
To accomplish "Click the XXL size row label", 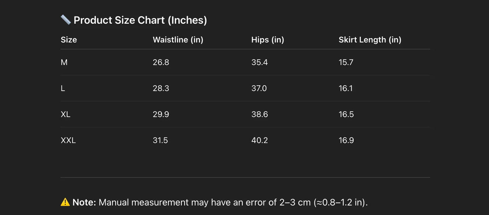I will (x=68, y=141).
